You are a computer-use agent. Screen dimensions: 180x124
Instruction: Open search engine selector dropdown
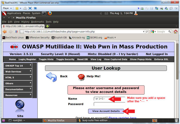click(153, 32)
